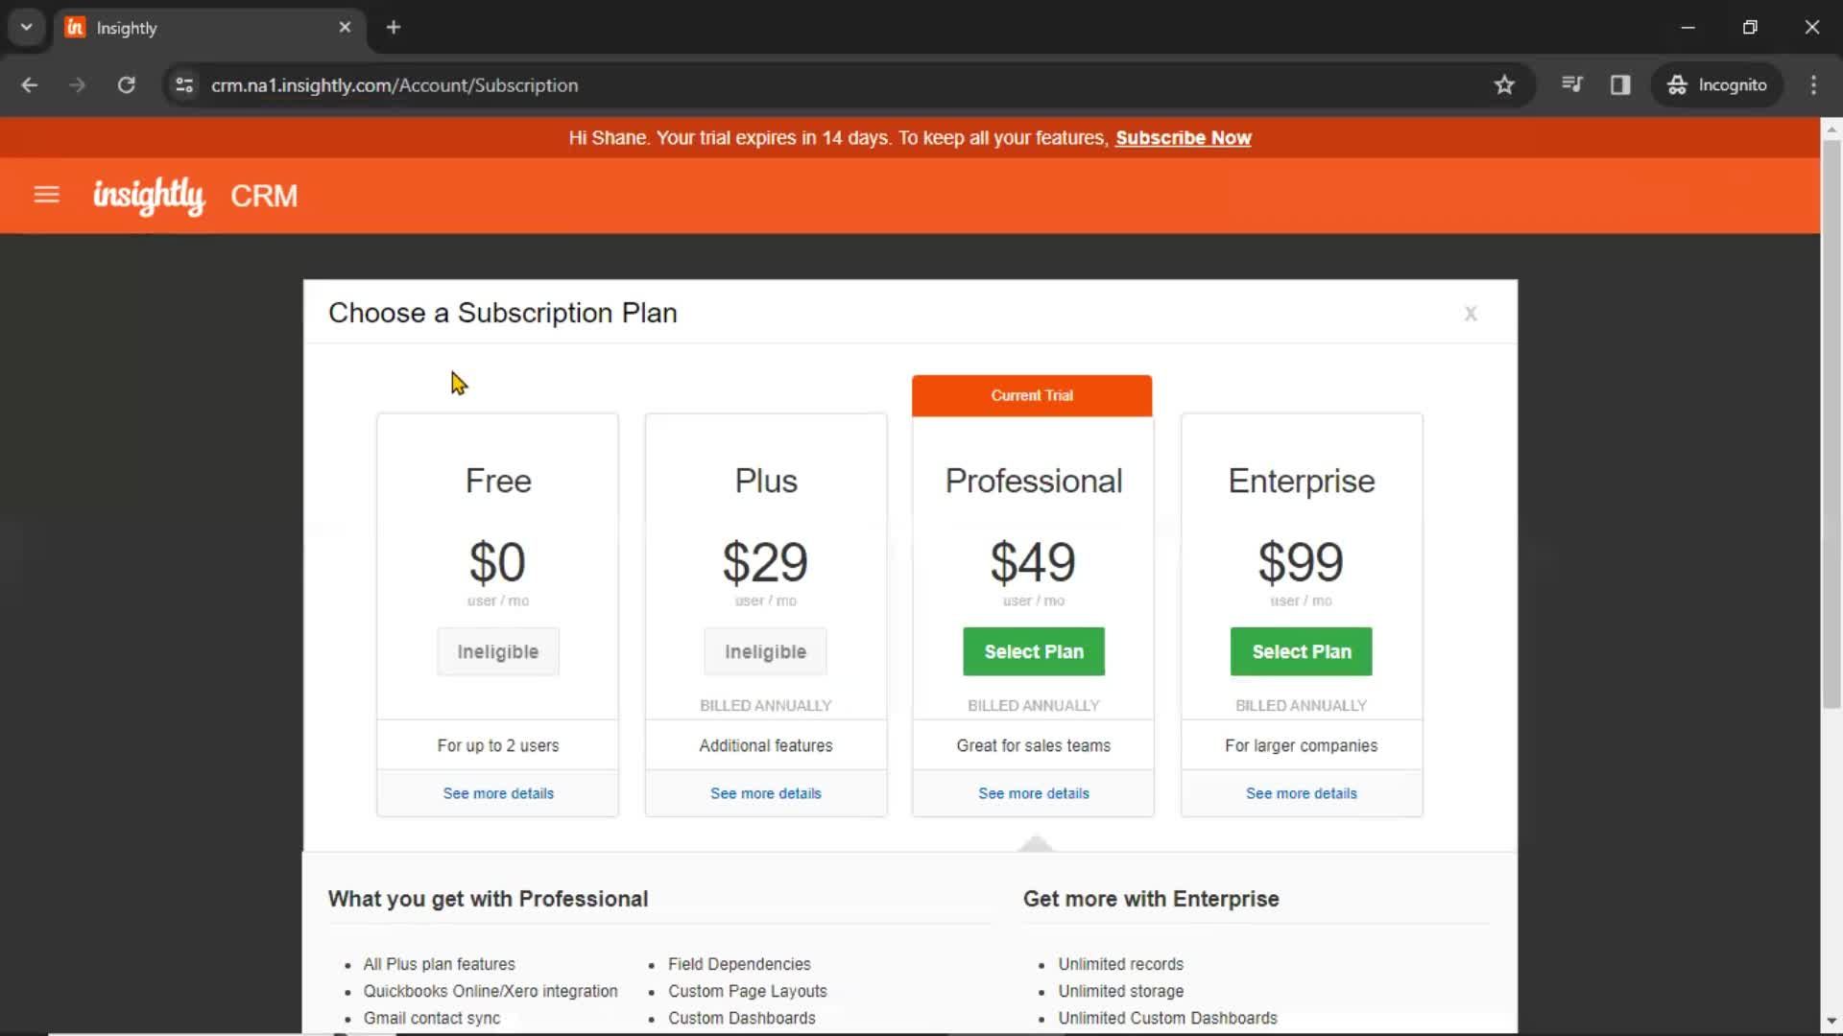See more details for Enterprise plan
The height and width of the screenshot is (1036, 1843).
(x=1302, y=791)
